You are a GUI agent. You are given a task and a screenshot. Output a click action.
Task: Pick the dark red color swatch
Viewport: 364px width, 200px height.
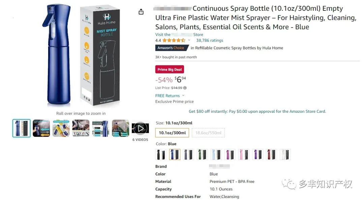tap(271, 155)
